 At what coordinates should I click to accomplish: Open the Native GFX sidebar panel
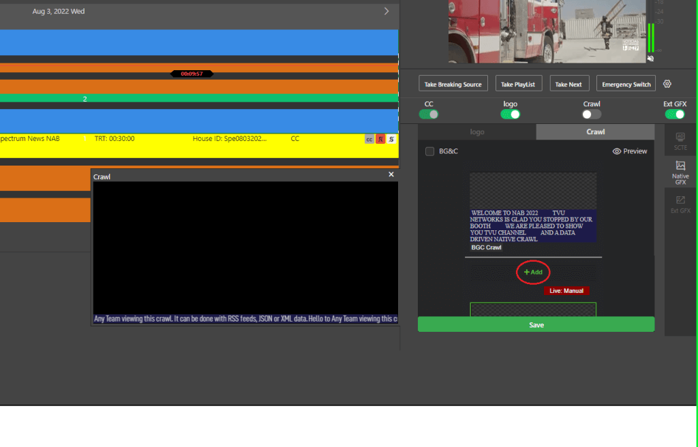680,173
